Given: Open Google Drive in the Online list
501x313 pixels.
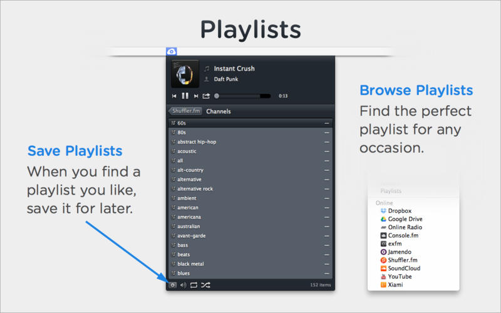Looking at the screenshot, I should [x=401, y=219].
